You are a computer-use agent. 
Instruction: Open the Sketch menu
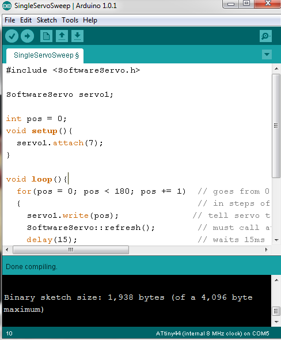[x=47, y=20]
